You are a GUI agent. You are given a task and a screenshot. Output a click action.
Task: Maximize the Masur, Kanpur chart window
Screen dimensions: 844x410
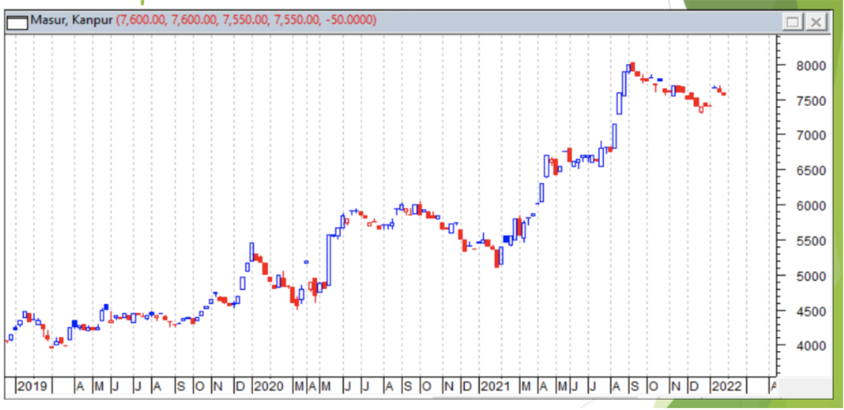coord(793,22)
